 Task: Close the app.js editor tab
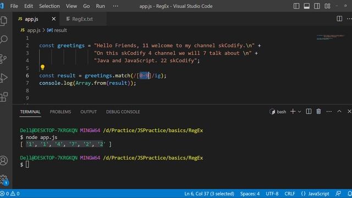click(54, 19)
